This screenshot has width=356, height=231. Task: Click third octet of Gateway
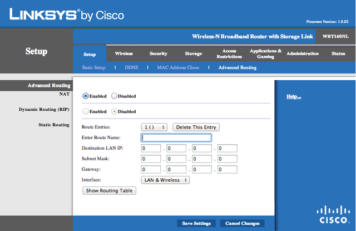202,169
